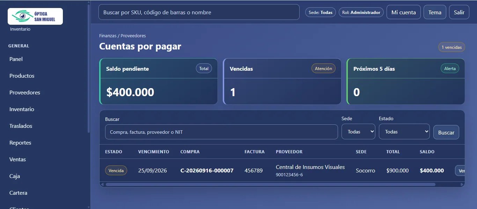Select Inventario in the General menu

click(x=22, y=109)
